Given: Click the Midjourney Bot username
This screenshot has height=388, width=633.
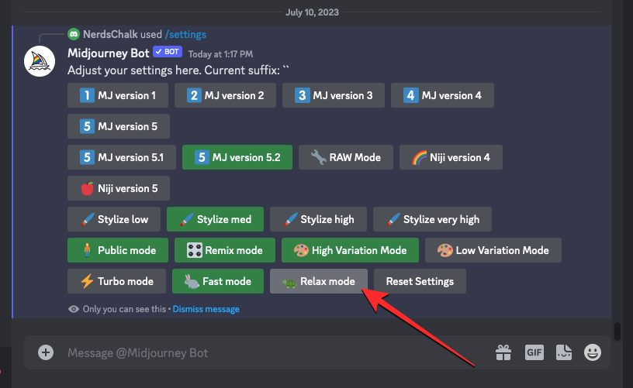Looking at the screenshot, I should (x=108, y=53).
